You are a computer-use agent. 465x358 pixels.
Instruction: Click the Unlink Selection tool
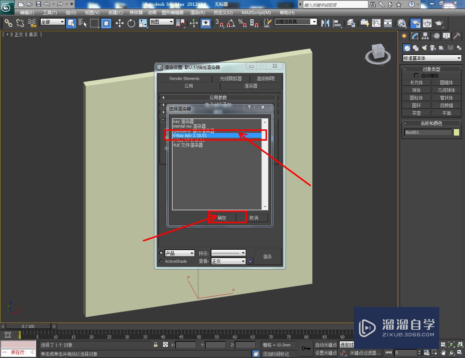click(20, 23)
